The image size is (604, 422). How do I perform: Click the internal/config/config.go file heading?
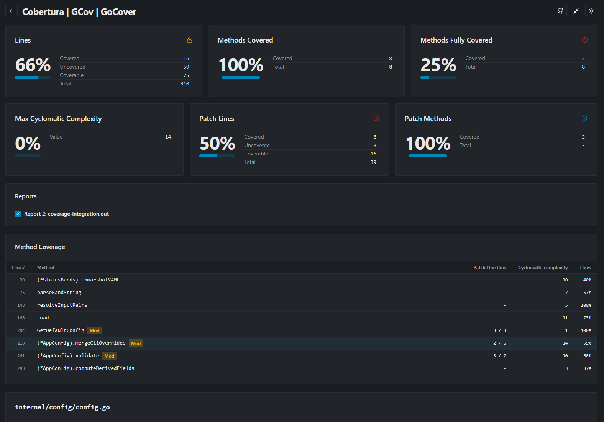62,407
